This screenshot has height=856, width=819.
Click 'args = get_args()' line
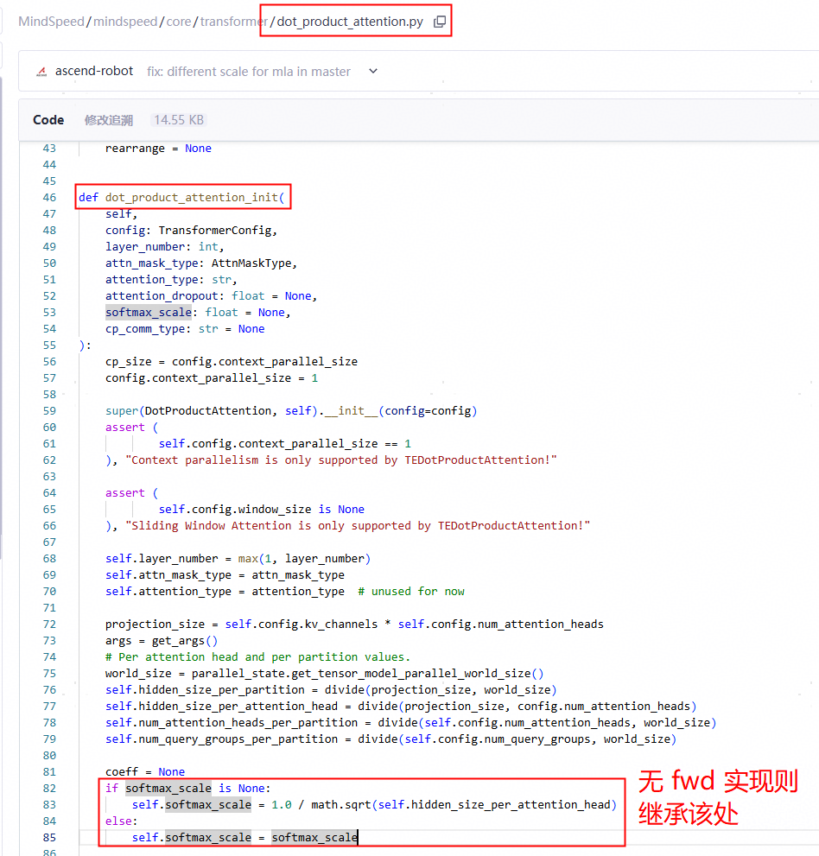(162, 640)
